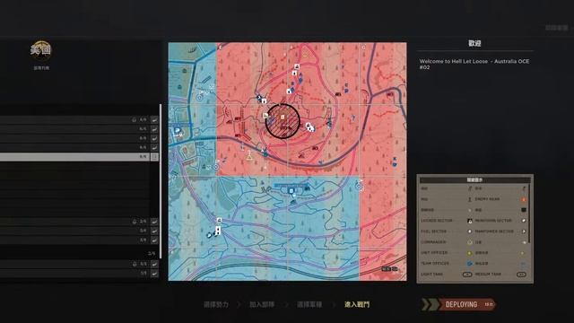Screen dimensions: 574x323
Task: Click the 美國 faction emblem
Action: tap(40, 50)
